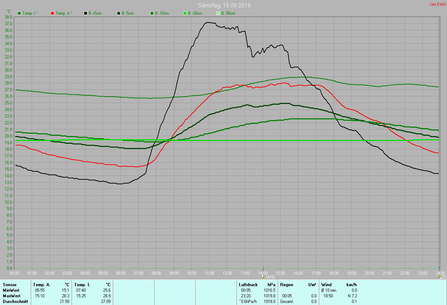Click the marker icon near 24:00

pyautogui.click(x=439, y=276)
